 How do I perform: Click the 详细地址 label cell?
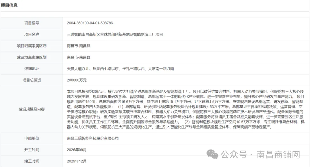tap(32, 69)
